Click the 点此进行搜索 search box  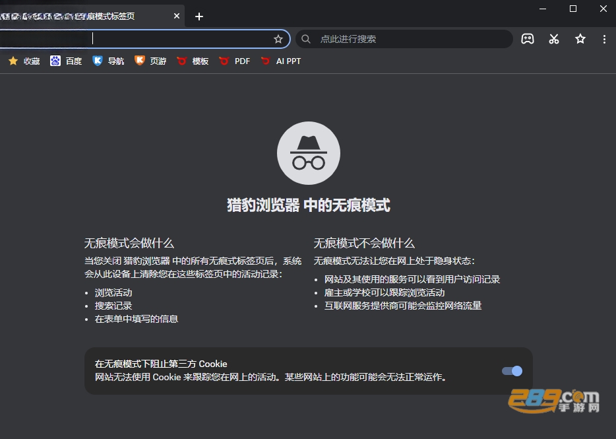404,39
